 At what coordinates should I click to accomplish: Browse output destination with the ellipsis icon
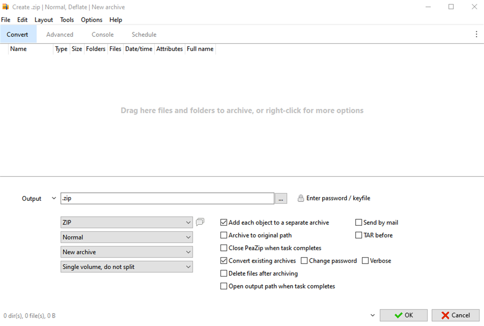coord(281,198)
